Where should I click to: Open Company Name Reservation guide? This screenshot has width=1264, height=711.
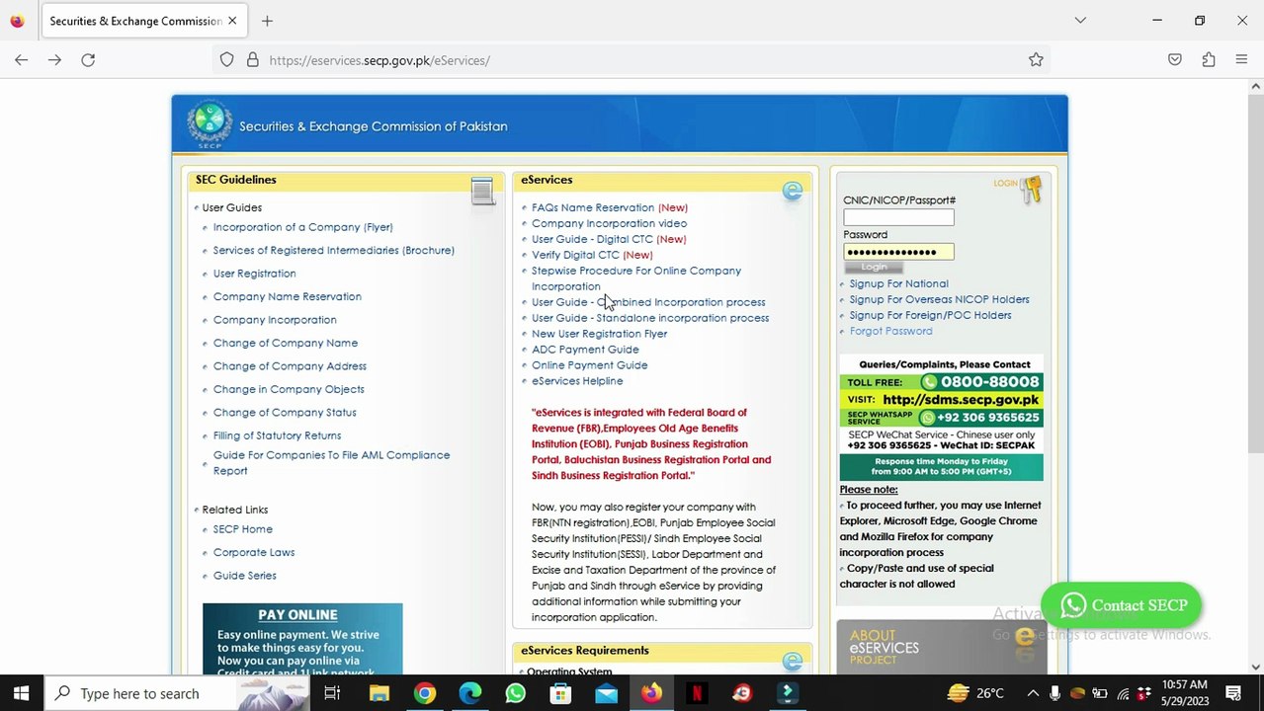click(287, 296)
